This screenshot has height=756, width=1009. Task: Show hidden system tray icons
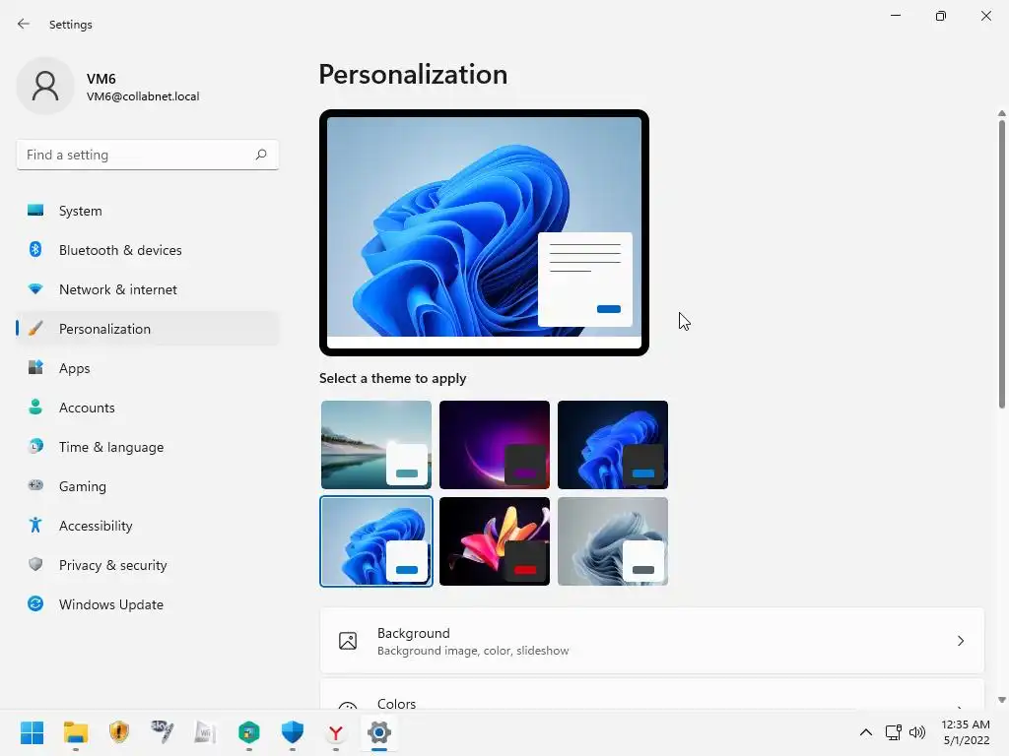pos(866,732)
